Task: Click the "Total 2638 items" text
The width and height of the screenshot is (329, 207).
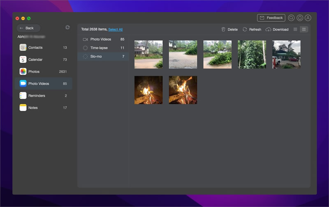Action: [94, 29]
